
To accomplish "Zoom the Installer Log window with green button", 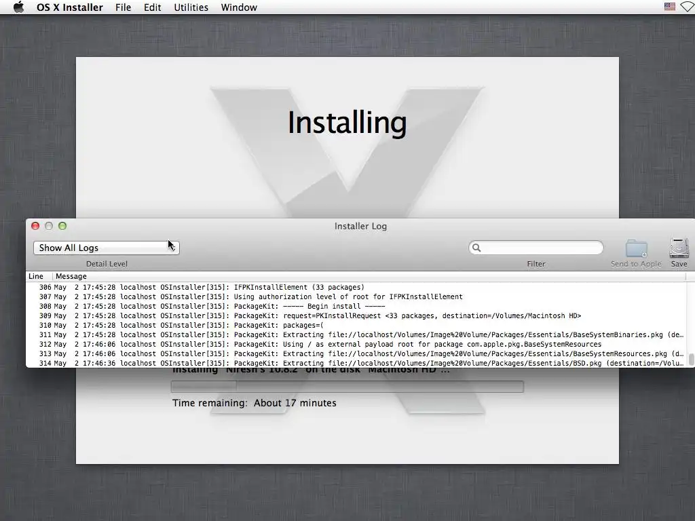I will tap(62, 226).
